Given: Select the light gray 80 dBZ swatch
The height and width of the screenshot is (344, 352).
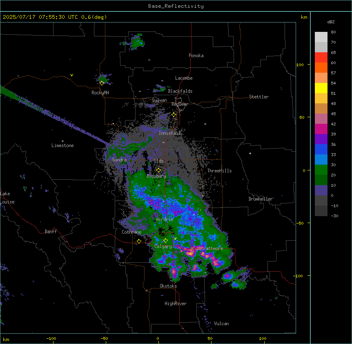Looking at the screenshot, I should 321,37.
